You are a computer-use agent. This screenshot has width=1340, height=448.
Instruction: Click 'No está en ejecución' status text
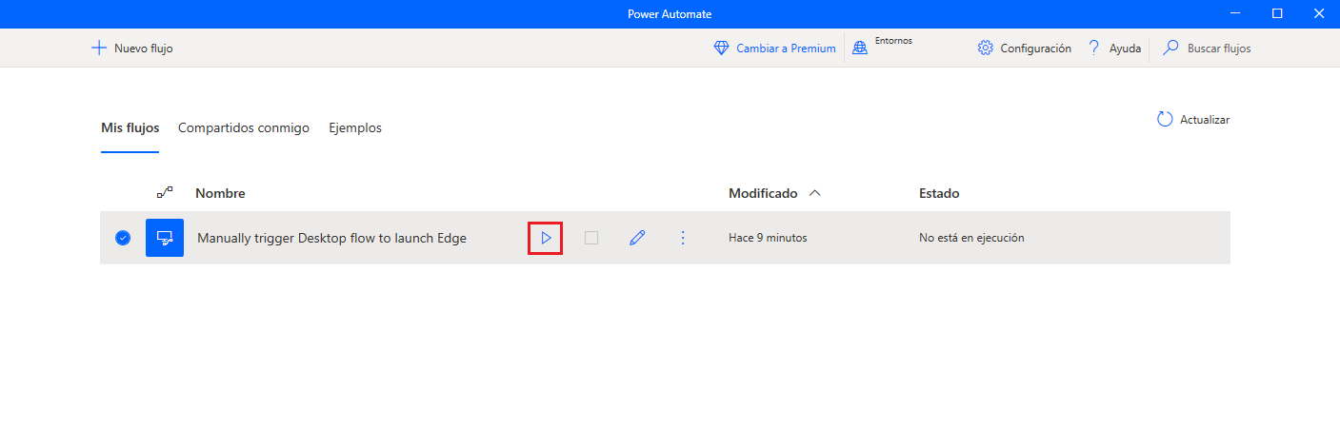tap(971, 238)
